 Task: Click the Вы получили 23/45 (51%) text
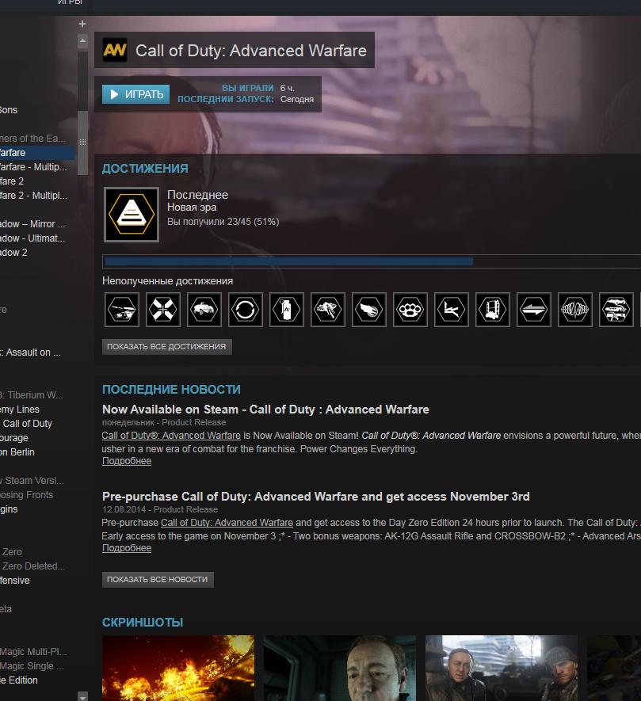pos(223,222)
